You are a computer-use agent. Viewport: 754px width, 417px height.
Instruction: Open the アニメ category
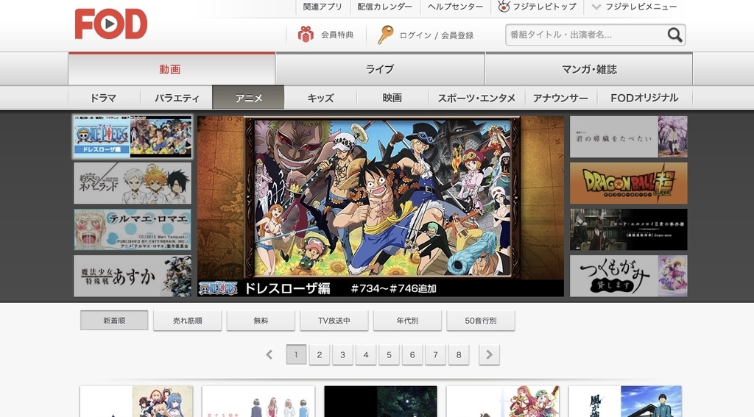[248, 98]
